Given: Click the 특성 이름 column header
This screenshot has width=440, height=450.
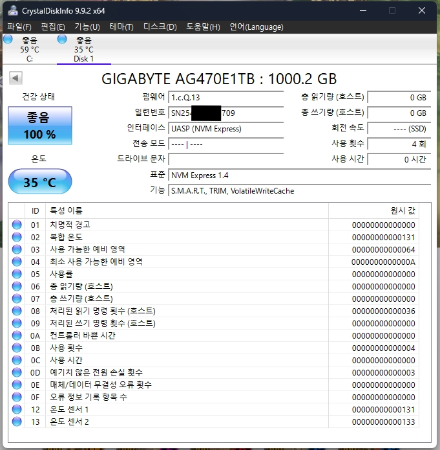Looking at the screenshot, I should 187,211.
